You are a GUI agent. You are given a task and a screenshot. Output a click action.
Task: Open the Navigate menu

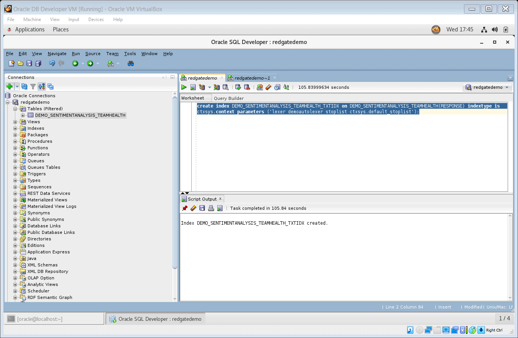57,54
